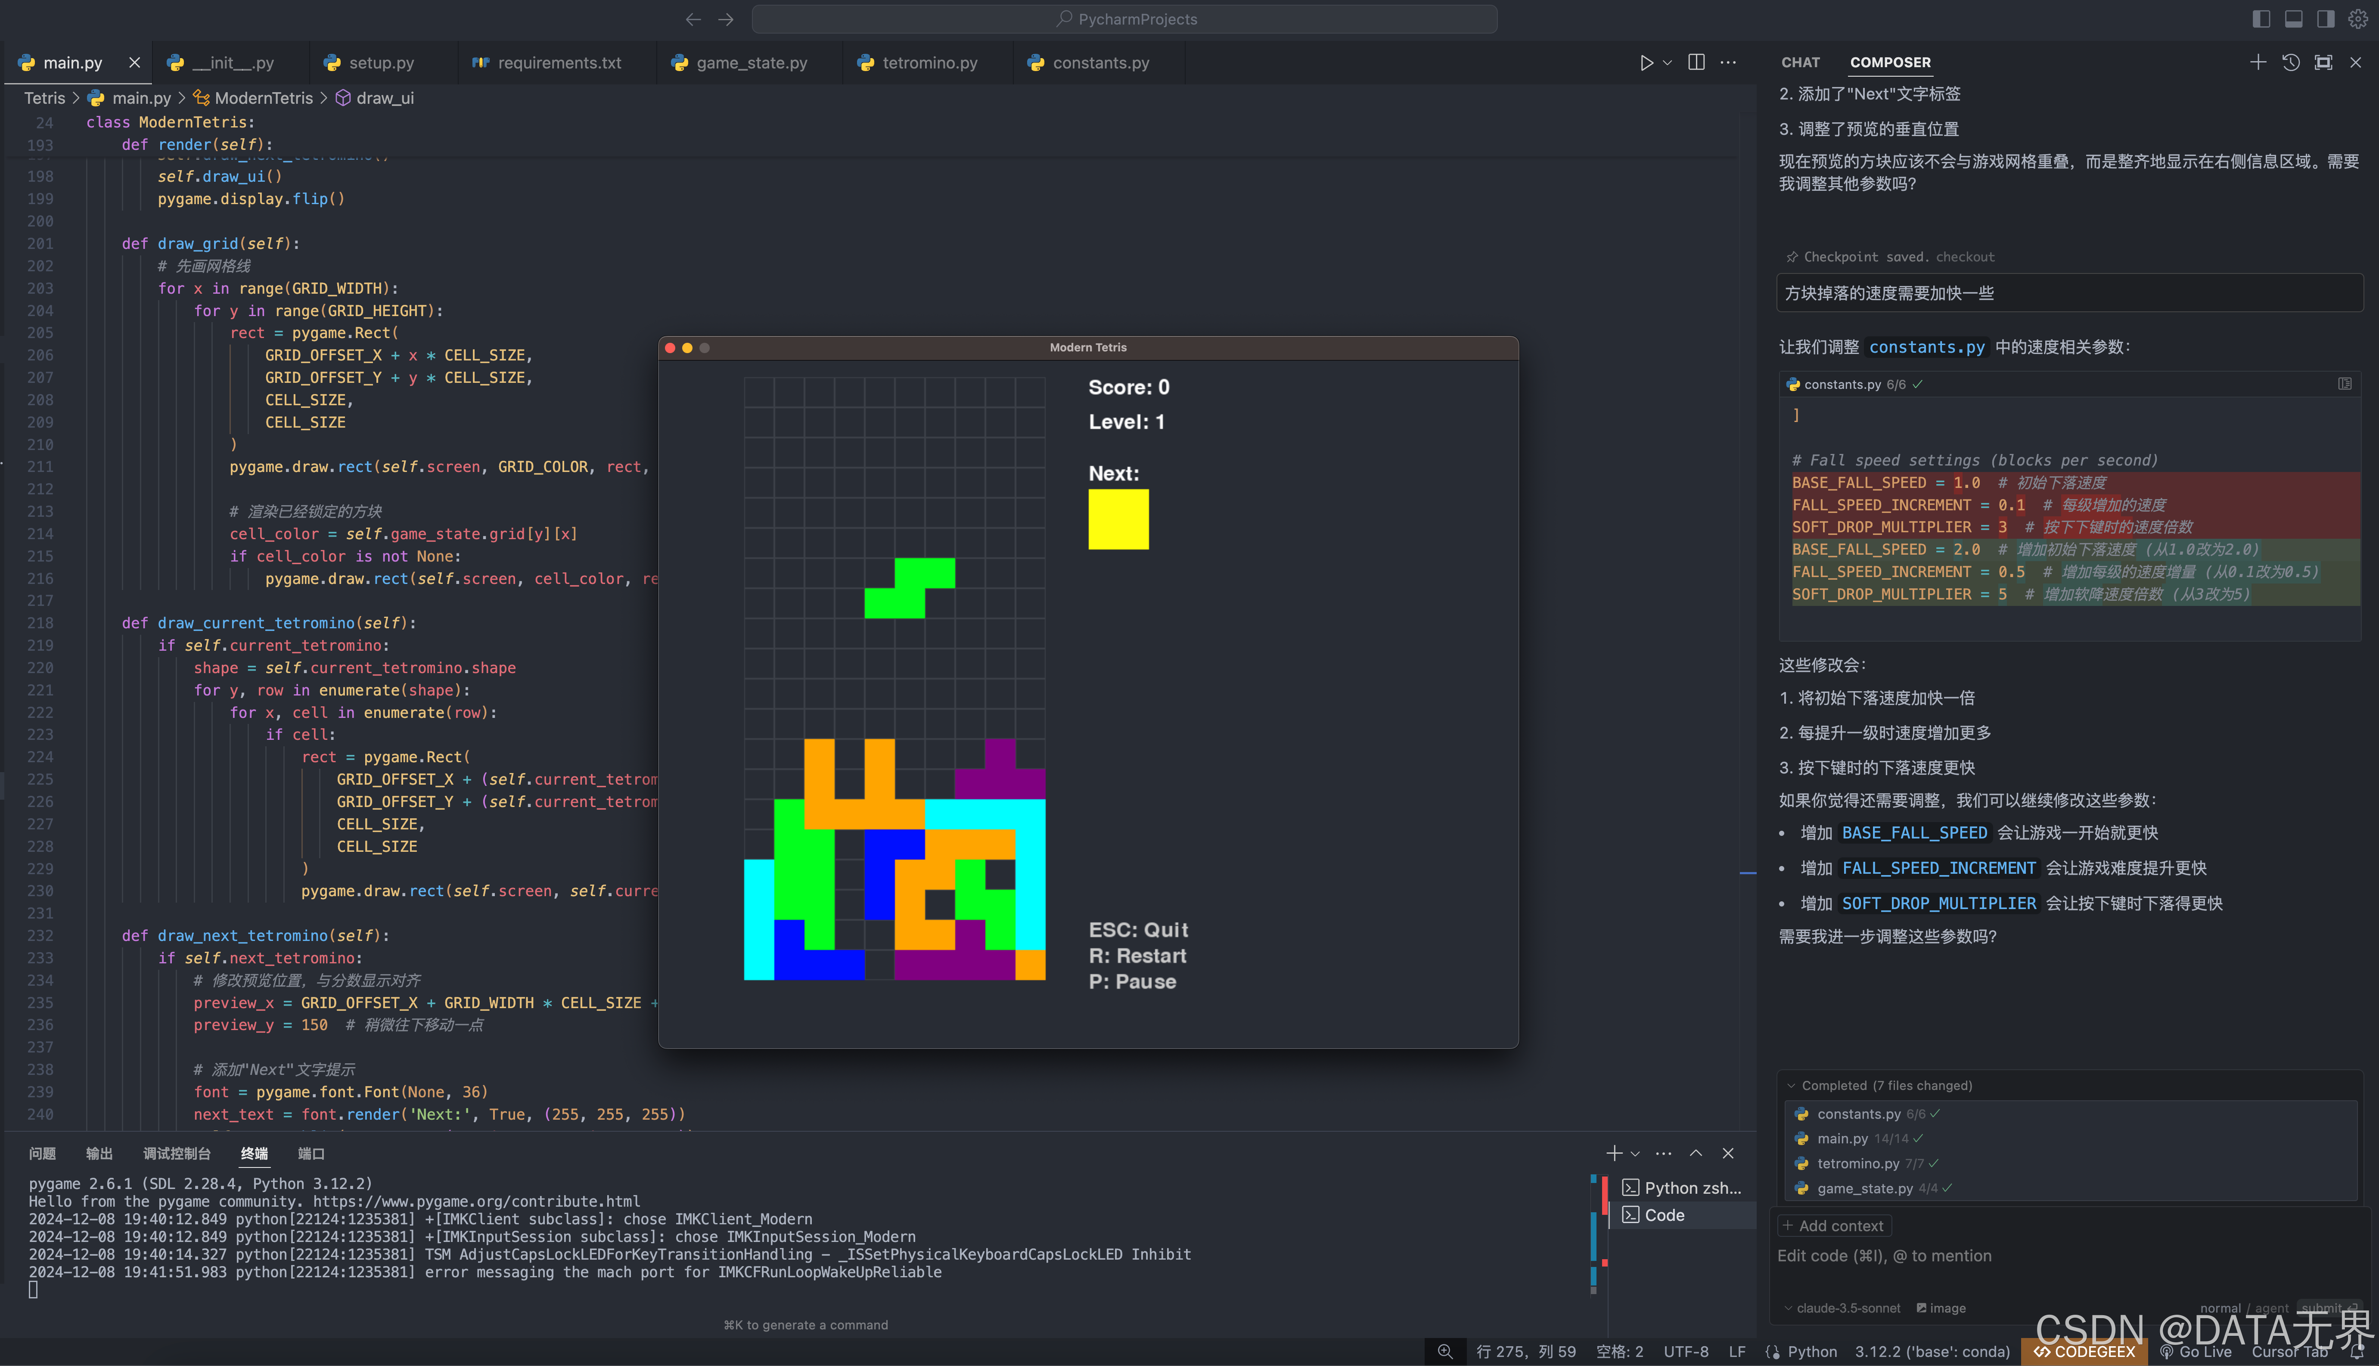Open the constants.py editor tab

point(1100,63)
